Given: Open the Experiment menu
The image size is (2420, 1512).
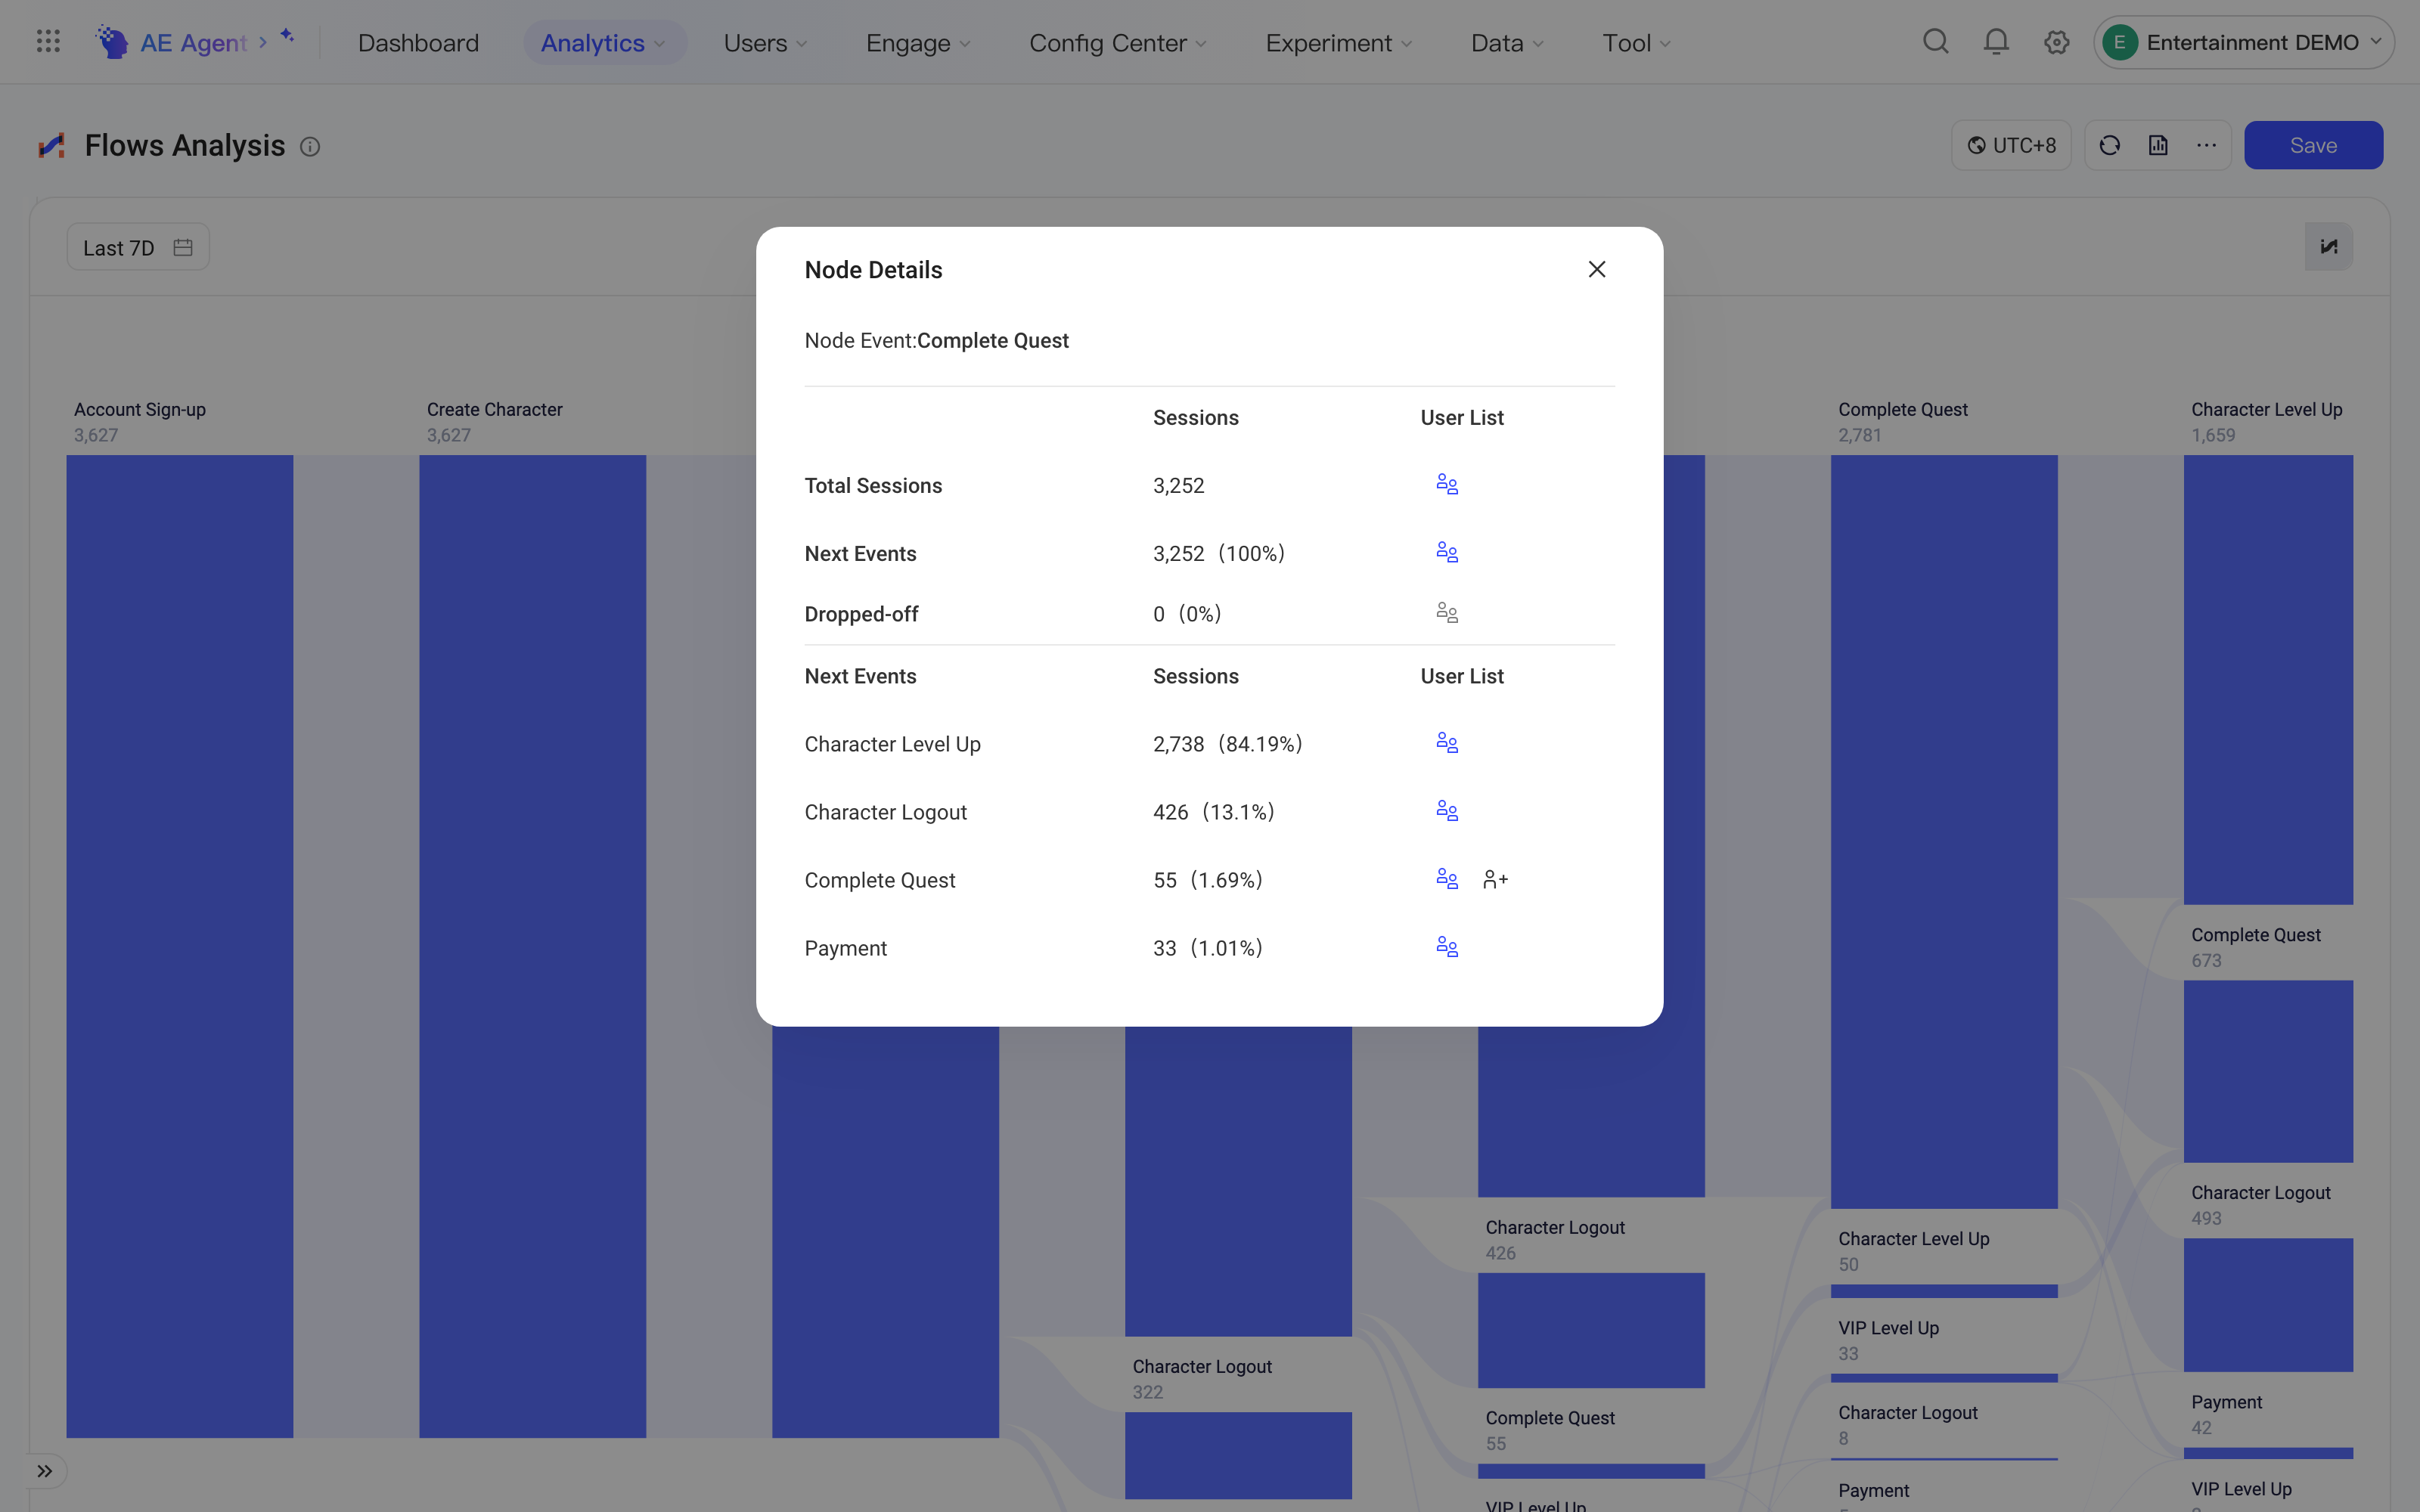Looking at the screenshot, I should pos(1338,43).
